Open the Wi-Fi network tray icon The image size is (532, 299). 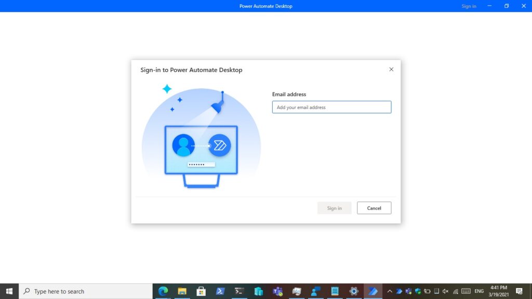coord(455,291)
